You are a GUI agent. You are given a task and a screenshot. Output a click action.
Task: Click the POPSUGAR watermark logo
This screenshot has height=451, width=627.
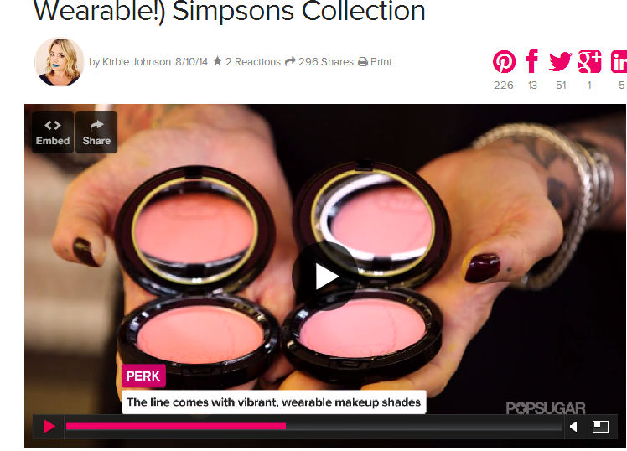(546, 408)
